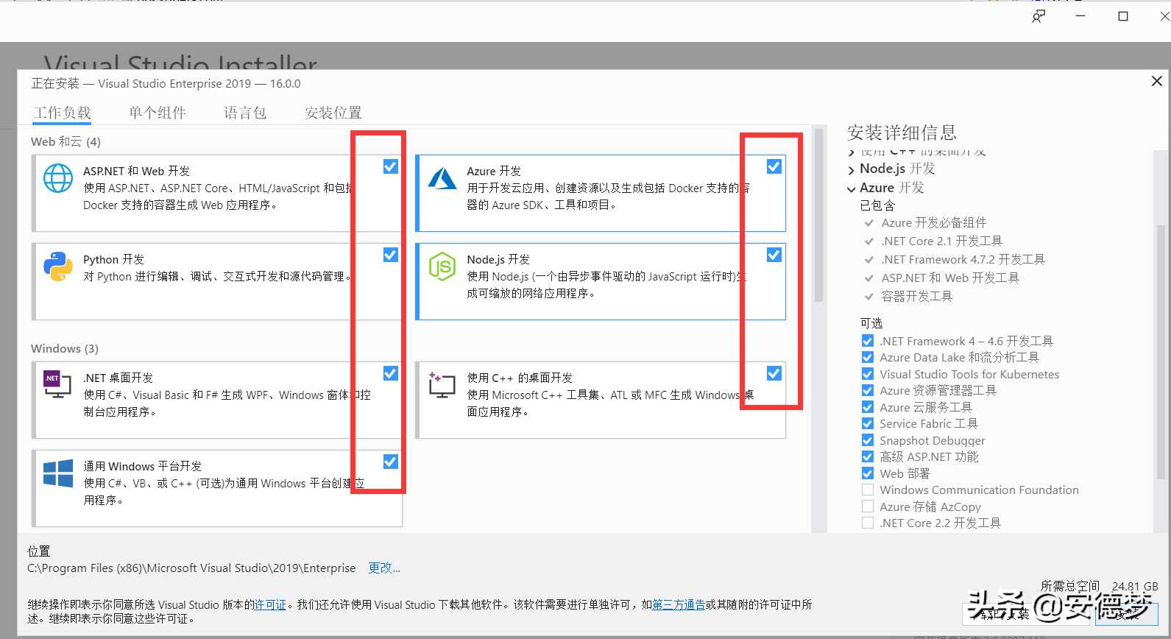The width and height of the screenshot is (1171, 639).
Task: Click the Universal Windows Platform logo icon
Action: click(x=58, y=473)
